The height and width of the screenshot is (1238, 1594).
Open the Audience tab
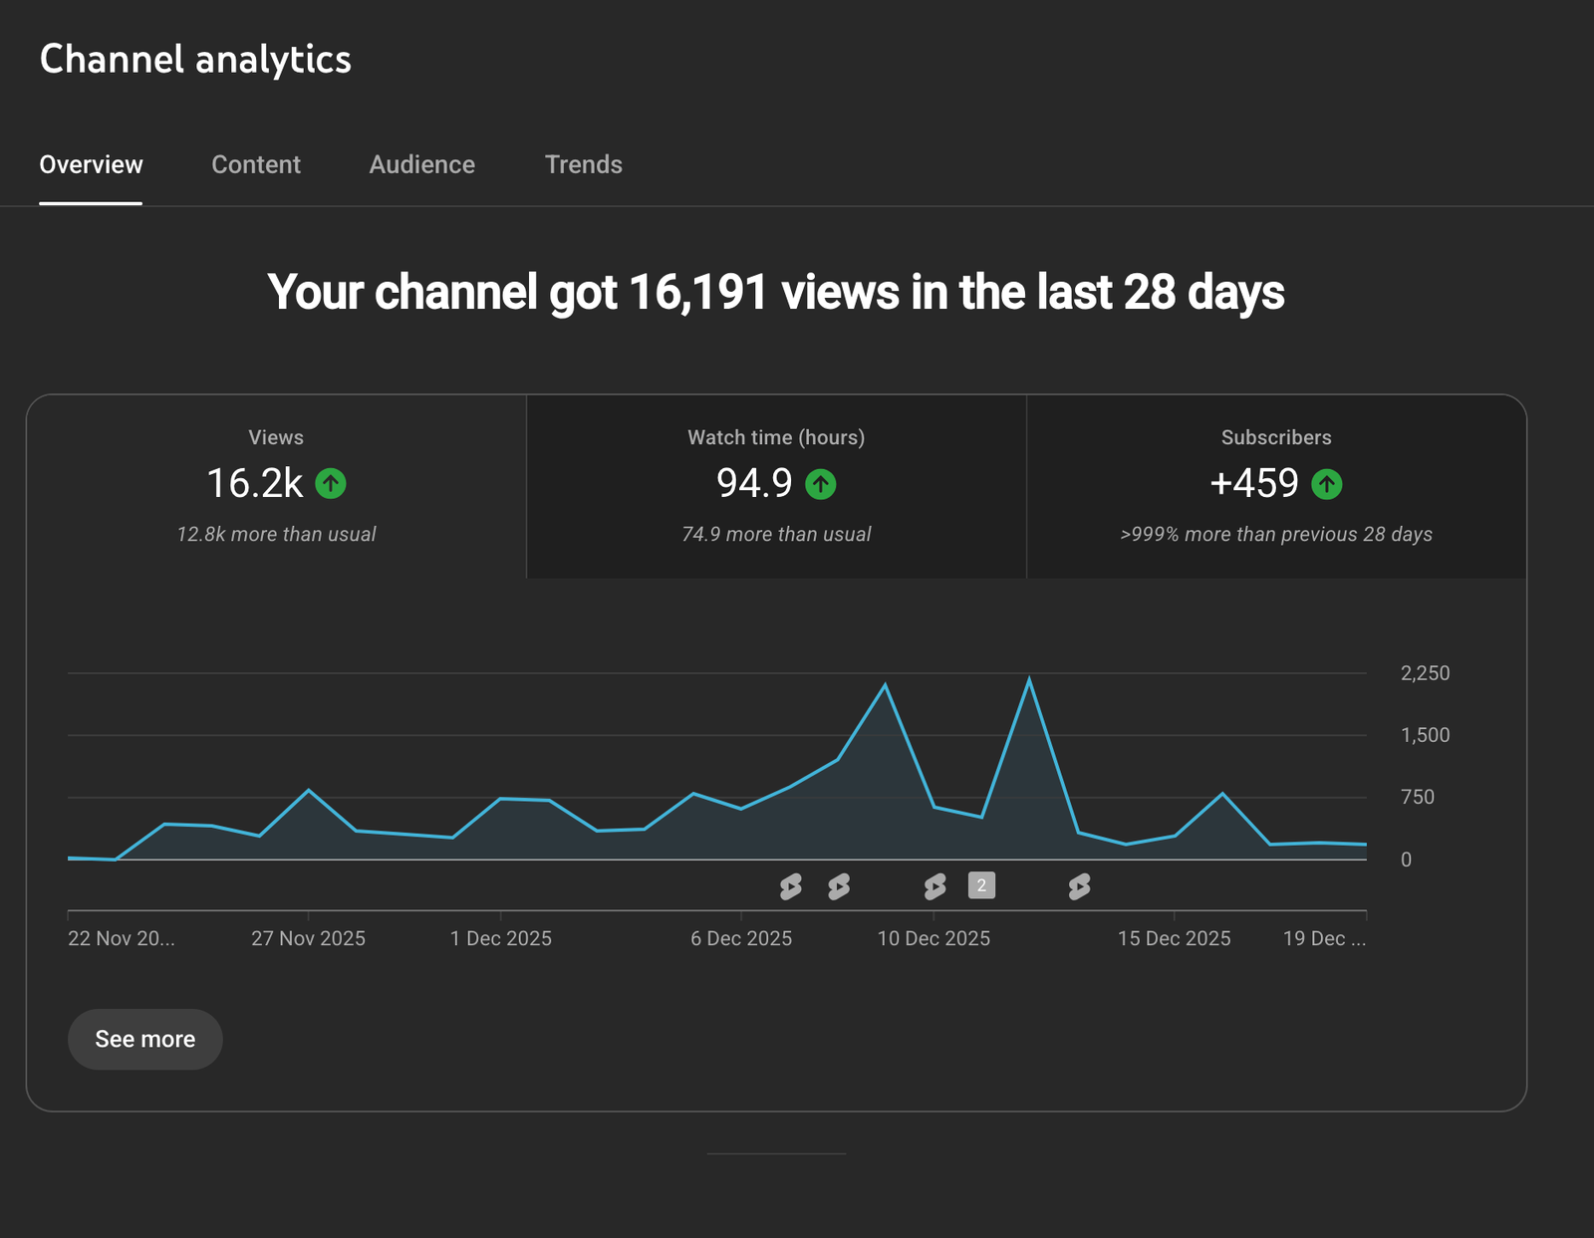pos(421,164)
